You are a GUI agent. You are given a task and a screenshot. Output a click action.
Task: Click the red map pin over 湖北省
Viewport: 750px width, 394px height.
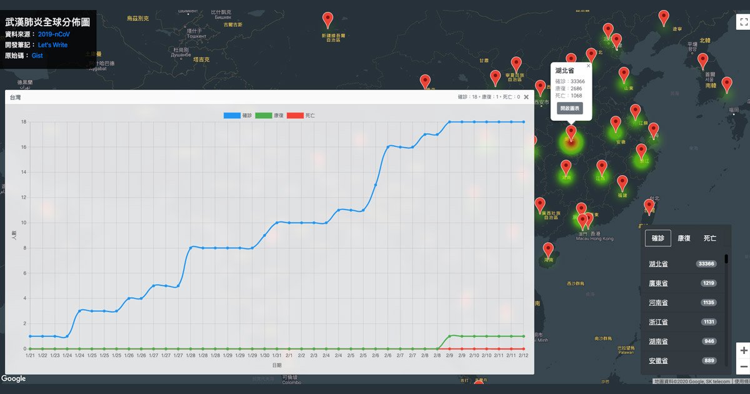coord(571,133)
